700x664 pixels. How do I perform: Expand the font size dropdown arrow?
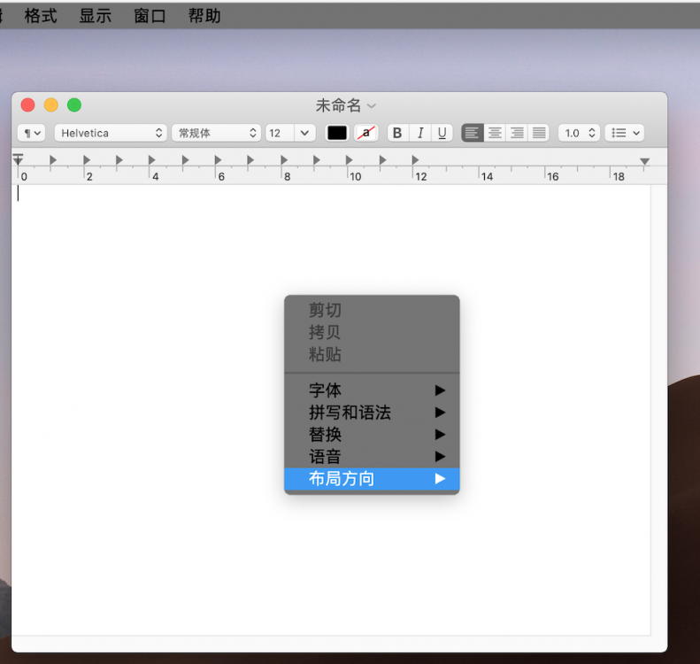coord(305,133)
